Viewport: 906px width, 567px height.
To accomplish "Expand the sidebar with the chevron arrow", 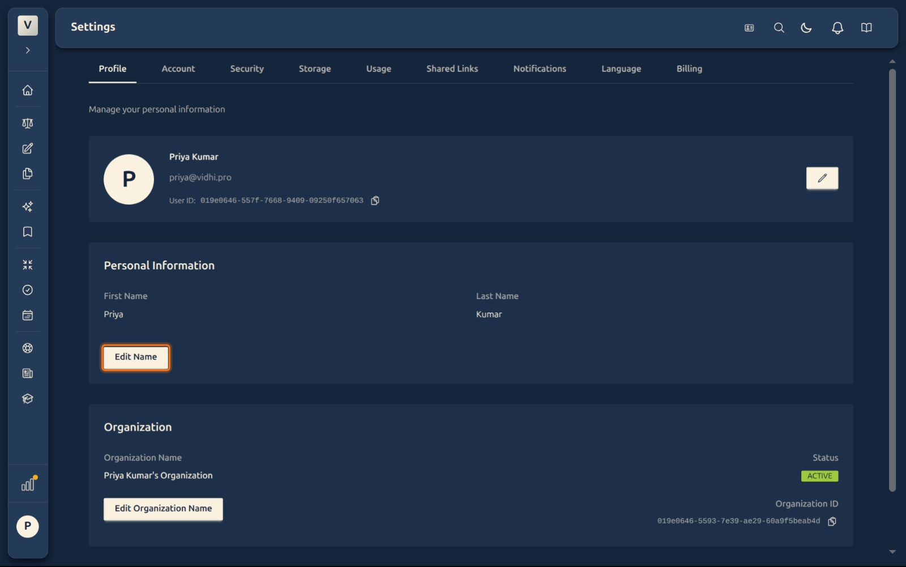I will click(27, 50).
